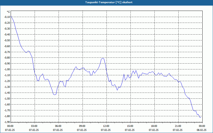Click the -1,10 y-axis tick
Viewport: 213px width, 133px height.
pyautogui.click(x=7, y=75)
